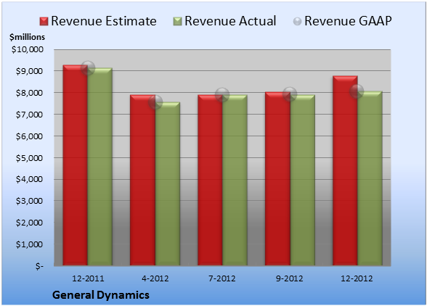Click the GAAP sphere marker for 7-2012
Screen dimensions: 427x306
click(x=222, y=95)
